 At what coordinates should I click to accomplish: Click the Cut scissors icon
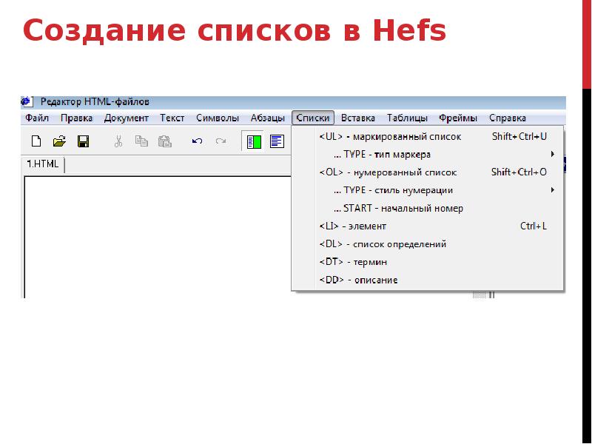point(118,141)
